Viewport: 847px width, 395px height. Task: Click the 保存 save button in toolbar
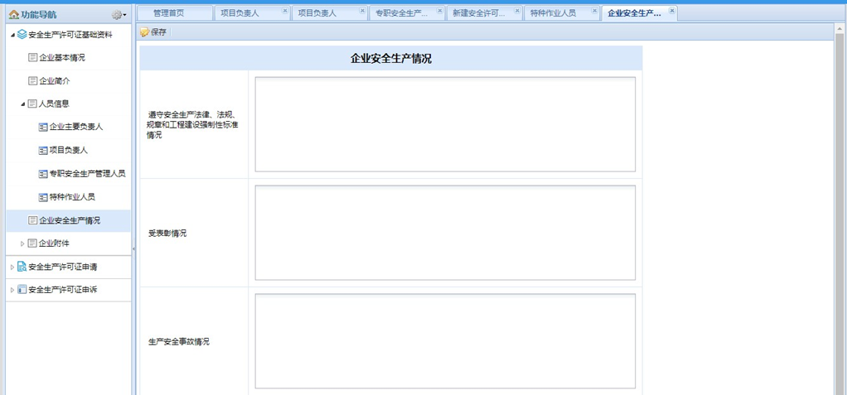pyautogui.click(x=153, y=32)
